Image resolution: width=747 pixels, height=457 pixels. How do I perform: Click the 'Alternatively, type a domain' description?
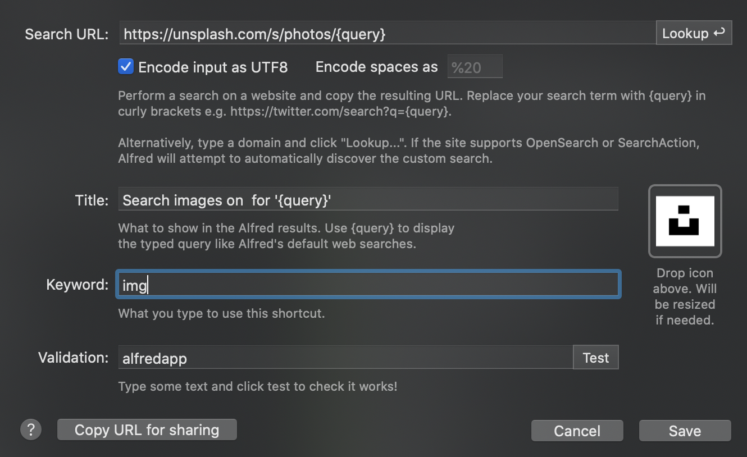tap(408, 150)
